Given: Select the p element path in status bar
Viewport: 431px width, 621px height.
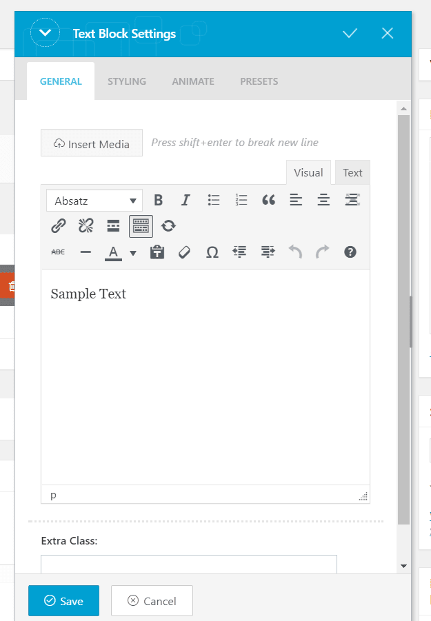Looking at the screenshot, I should coord(54,495).
